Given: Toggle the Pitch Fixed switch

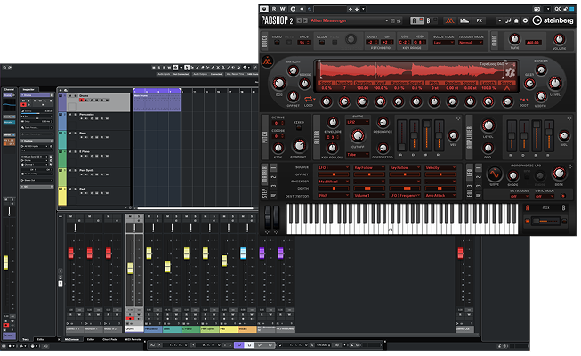Looking at the screenshot, I should tap(299, 128).
